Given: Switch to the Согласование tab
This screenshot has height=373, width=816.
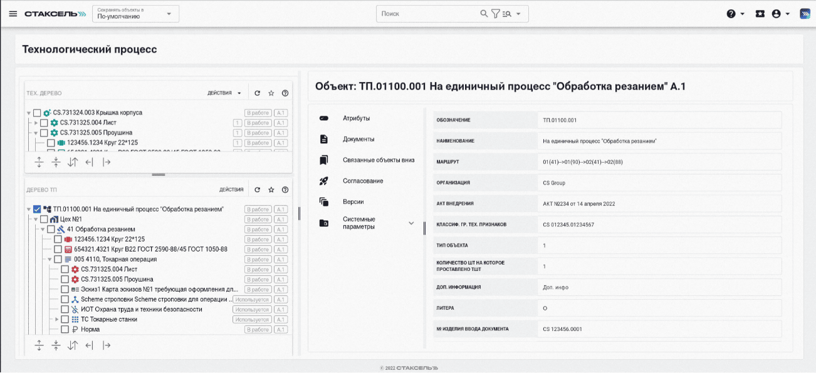Looking at the screenshot, I should [x=362, y=181].
